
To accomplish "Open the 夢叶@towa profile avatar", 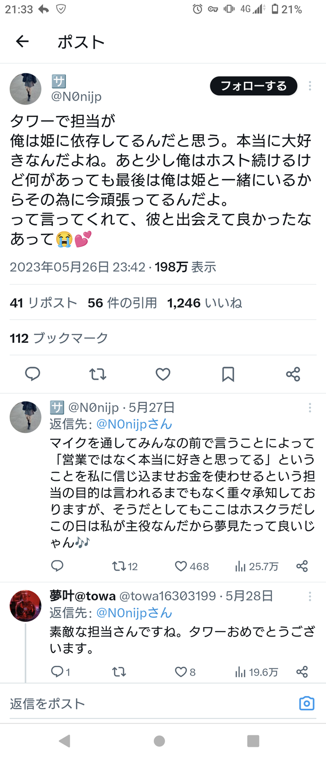I will [25, 605].
